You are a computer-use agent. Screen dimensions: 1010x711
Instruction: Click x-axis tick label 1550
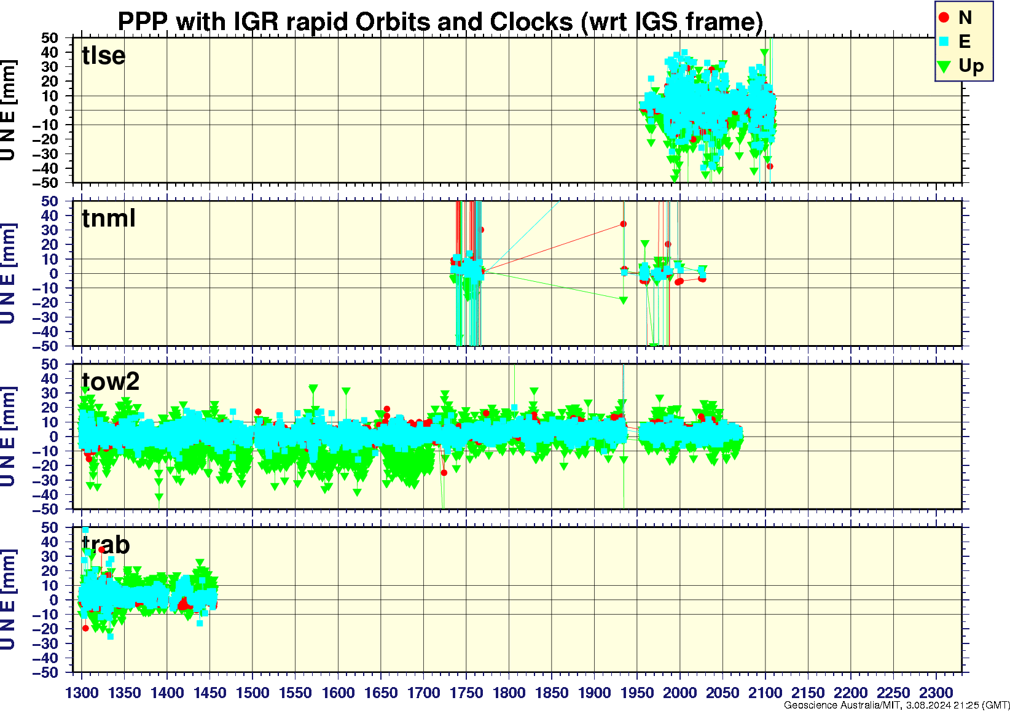(296, 693)
